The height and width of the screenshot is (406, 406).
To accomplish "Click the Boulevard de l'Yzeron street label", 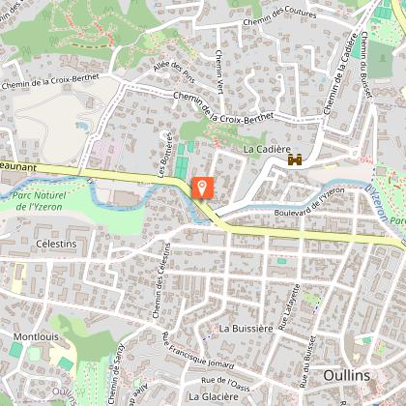I will click(x=309, y=202).
